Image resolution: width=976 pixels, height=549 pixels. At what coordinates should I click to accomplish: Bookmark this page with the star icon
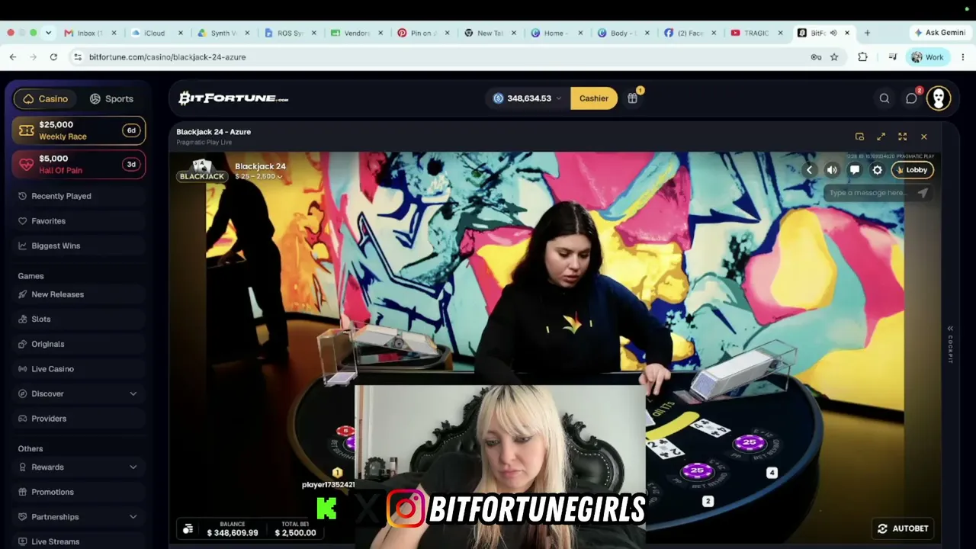pos(834,57)
